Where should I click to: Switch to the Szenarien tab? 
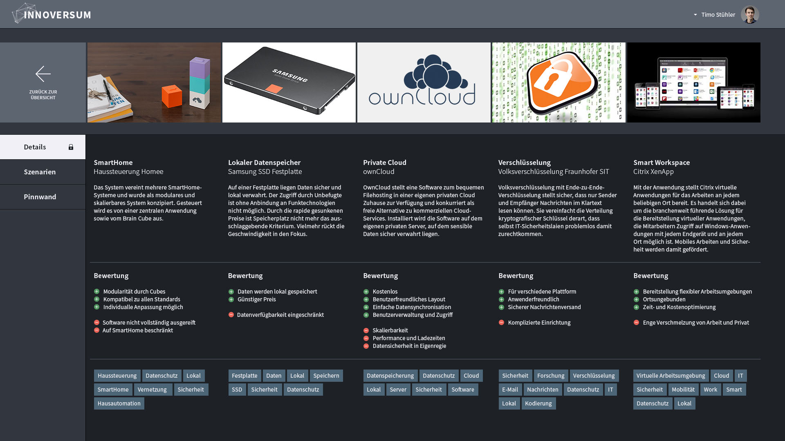click(40, 172)
